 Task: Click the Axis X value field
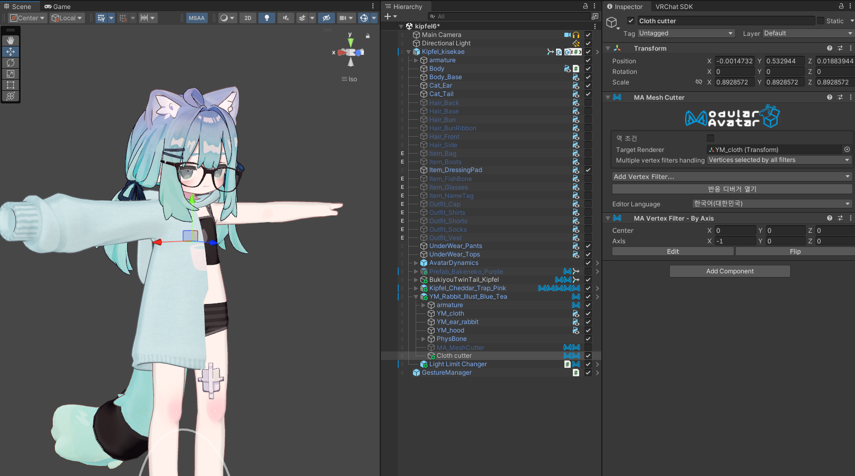click(735, 241)
